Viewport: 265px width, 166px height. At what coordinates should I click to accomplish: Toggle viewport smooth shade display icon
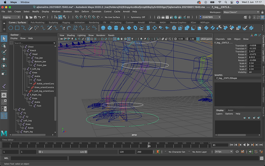coord(118,39)
